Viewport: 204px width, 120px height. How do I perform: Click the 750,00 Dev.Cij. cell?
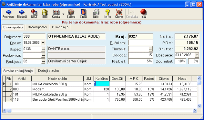117,99
